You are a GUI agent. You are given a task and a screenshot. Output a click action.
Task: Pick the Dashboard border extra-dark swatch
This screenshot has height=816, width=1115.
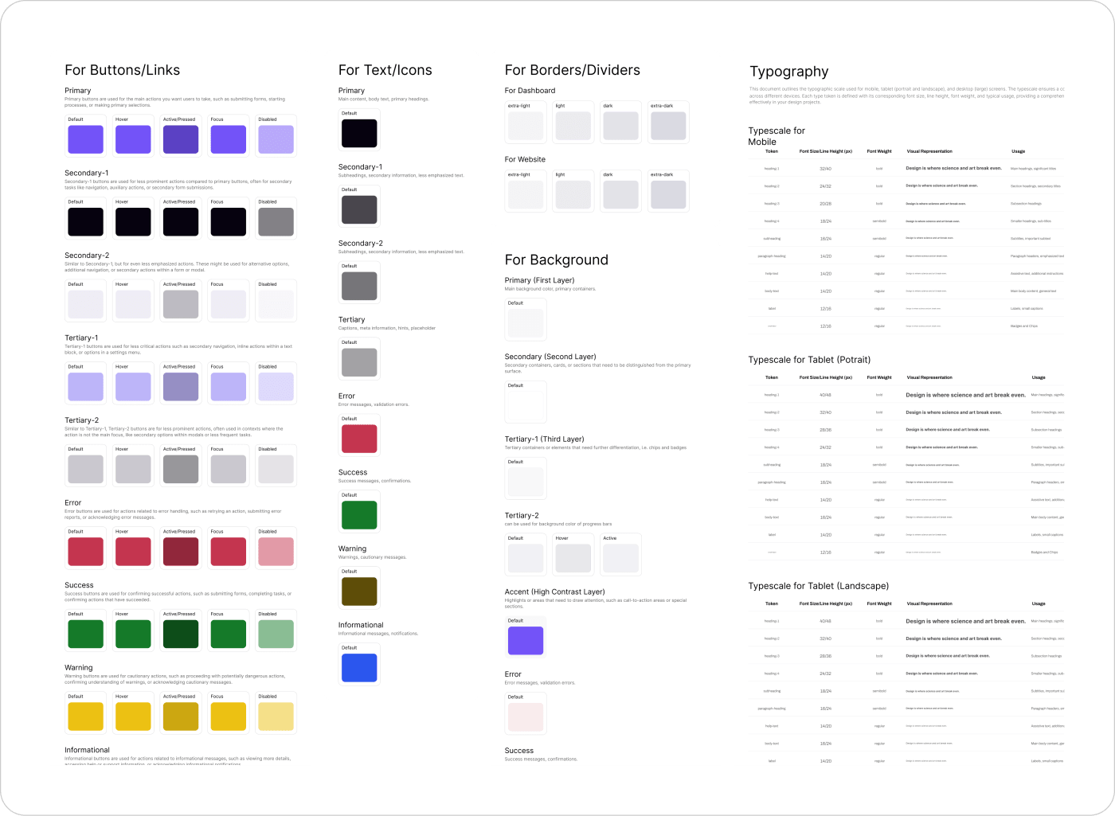coord(668,126)
